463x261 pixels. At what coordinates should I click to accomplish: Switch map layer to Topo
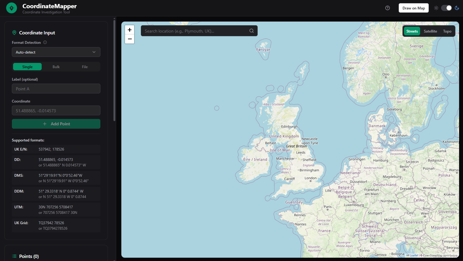(x=447, y=31)
